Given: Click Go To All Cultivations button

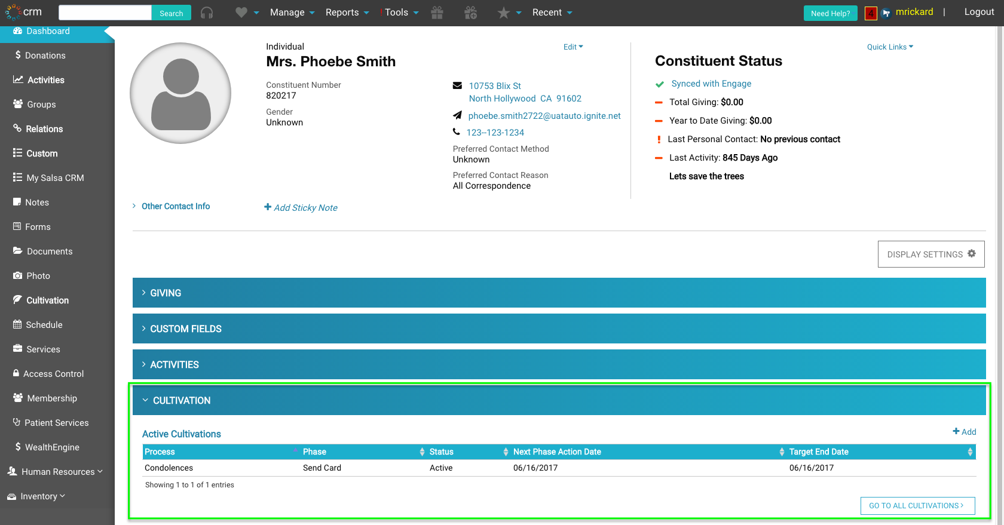Looking at the screenshot, I should tap(917, 505).
